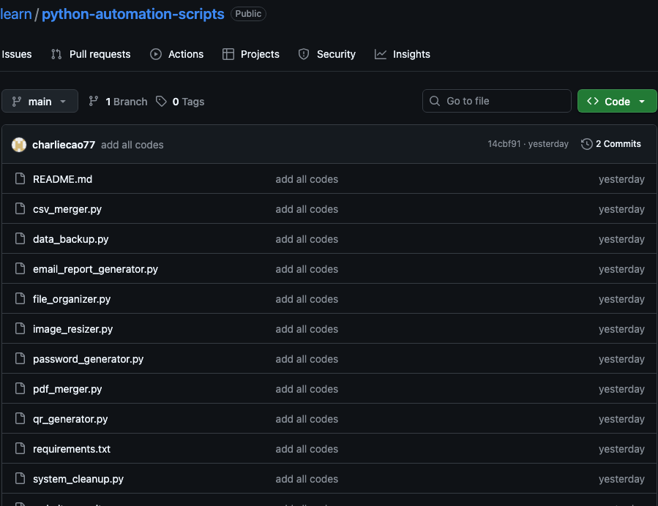Click the commit history clock icon
The width and height of the screenshot is (658, 506).
(x=586, y=144)
